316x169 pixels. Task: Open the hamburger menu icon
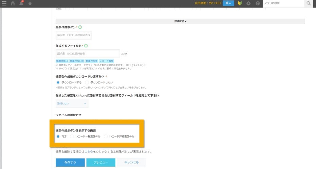pyautogui.click(x=4, y=3)
